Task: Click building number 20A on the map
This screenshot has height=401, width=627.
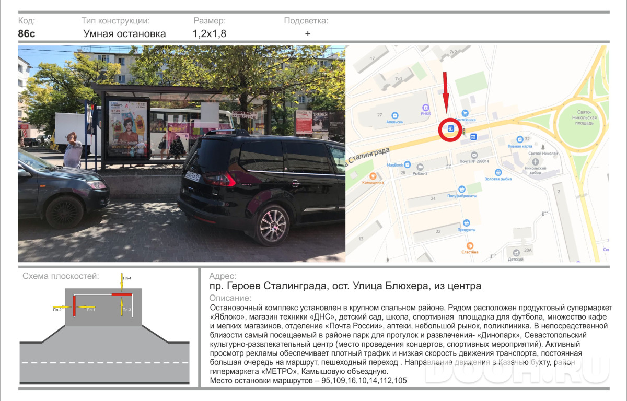Action: pyautogui.click(x=528, y=250)
